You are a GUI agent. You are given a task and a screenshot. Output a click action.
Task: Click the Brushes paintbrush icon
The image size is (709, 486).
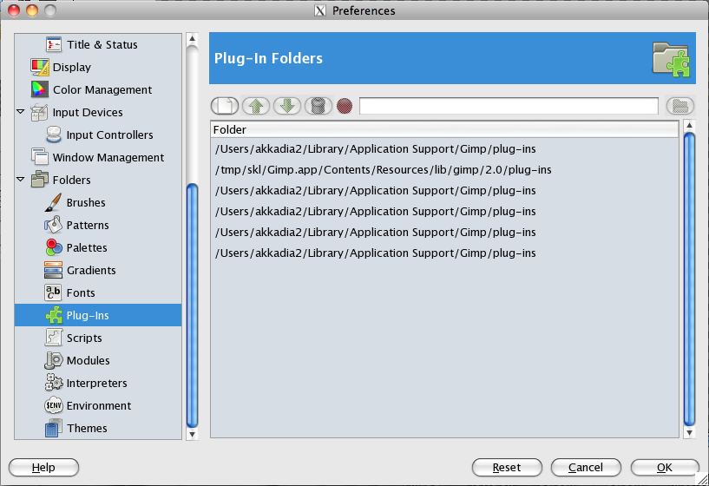[53, 202]
